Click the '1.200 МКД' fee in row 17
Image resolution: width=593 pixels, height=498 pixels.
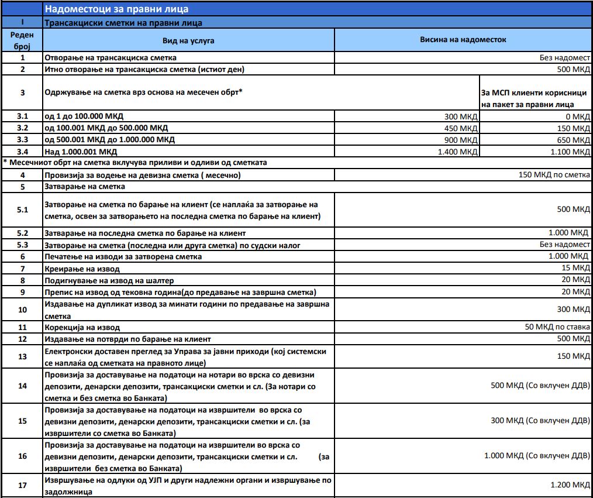coord(570,485)
